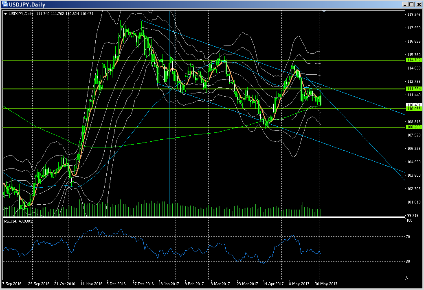Close the USDJPY,Daily chart window
Screen dimensions: 424x290
tap(418, 4)
